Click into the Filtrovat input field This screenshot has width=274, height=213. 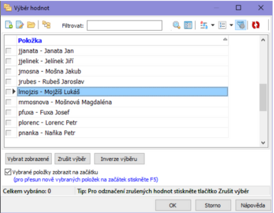pyautogui.click(x=125, y=26)
